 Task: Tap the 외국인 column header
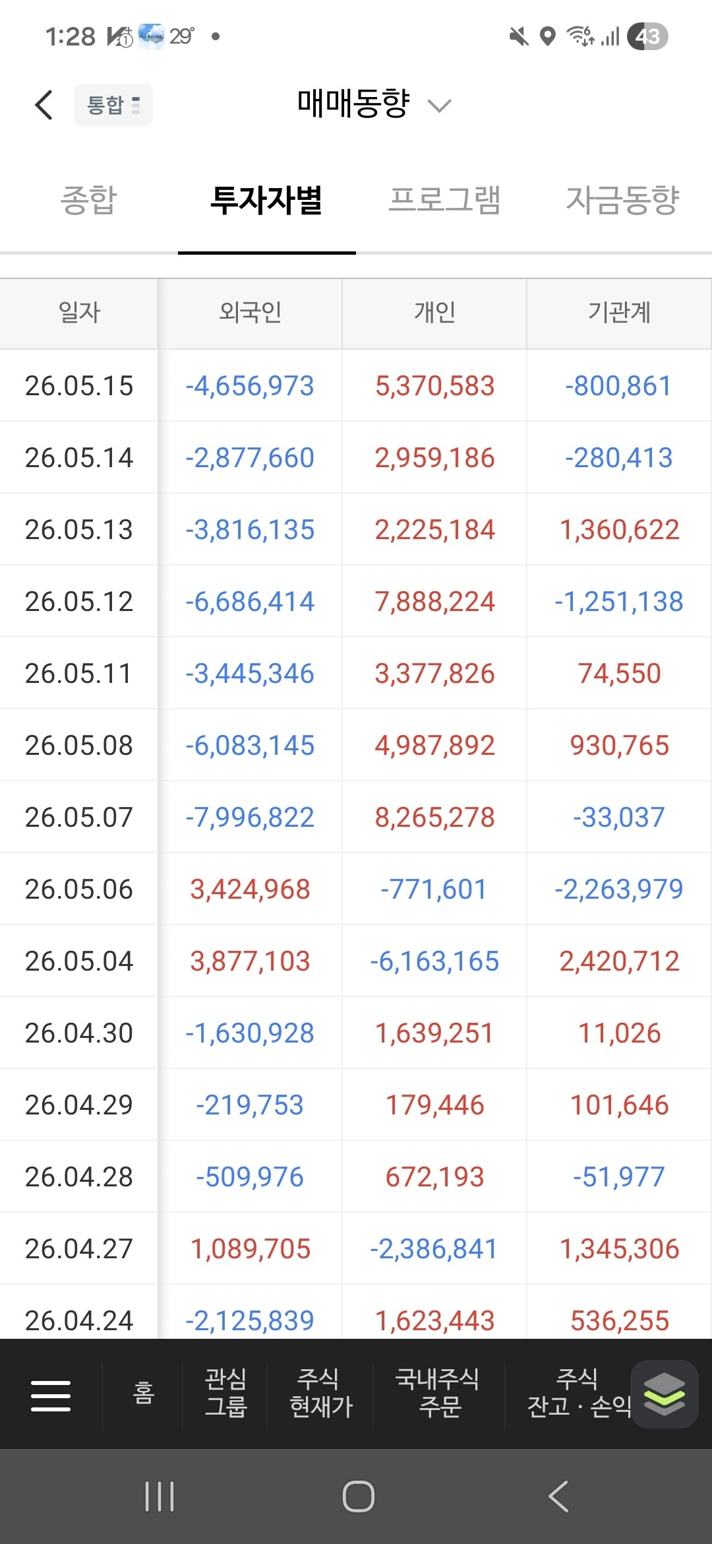(250, 313)
